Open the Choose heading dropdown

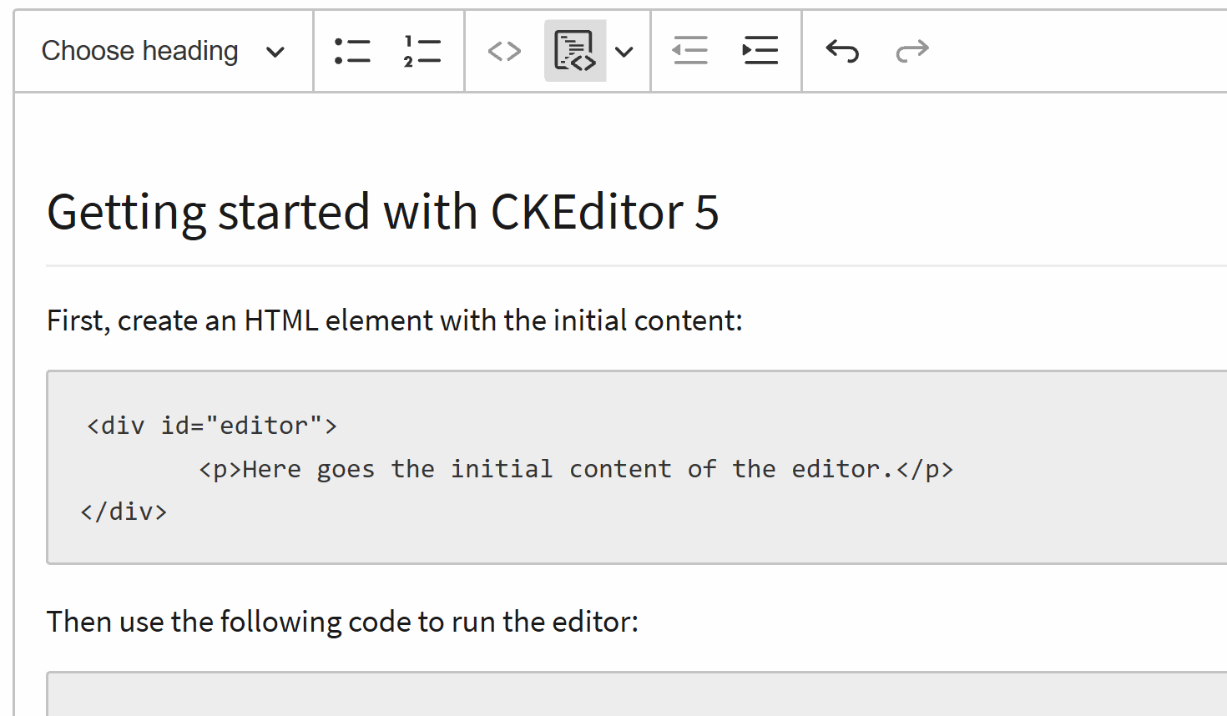[x=161, y=50]
